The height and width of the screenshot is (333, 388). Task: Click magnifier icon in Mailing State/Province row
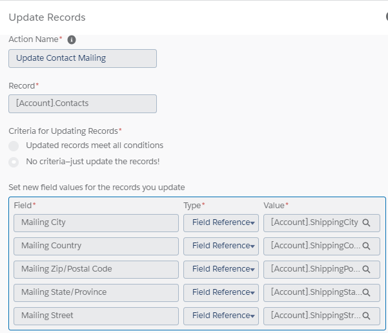(366, 293)
